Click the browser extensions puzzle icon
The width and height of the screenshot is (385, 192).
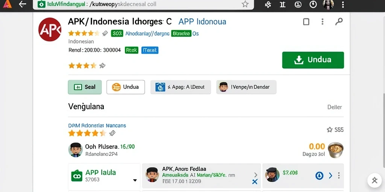(268, 4)
